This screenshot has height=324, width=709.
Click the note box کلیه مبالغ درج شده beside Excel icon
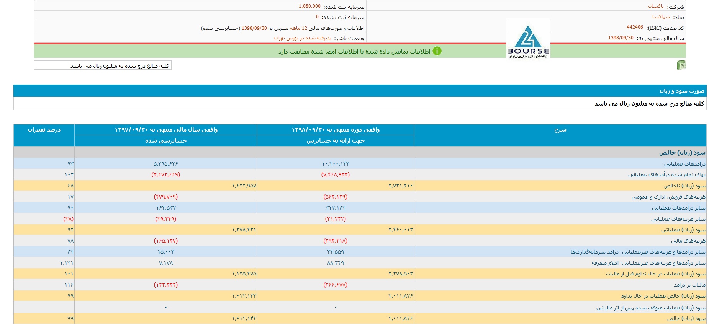click(103, 65)
